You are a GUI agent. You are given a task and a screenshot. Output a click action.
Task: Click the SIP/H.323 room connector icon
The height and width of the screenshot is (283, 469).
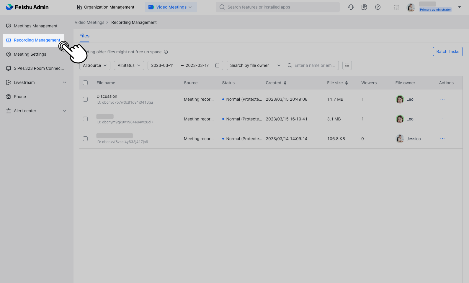click(9, 68)
